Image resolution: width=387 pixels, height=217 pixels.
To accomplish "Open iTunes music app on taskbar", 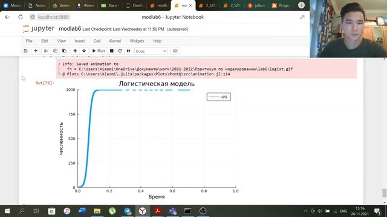I will (67, 211).
